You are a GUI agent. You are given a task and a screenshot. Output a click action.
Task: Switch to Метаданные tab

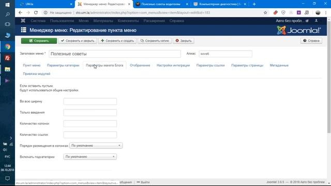point(279,66)
